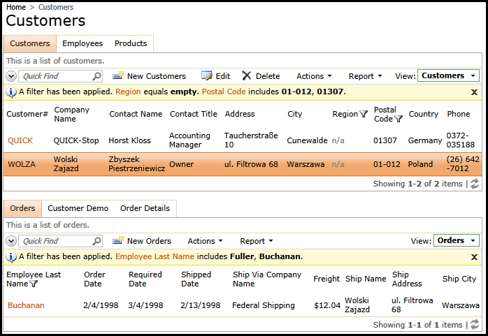The image size is (488, 336).
Task: Open the View Orders selector
Action: [x=457, y=240]
